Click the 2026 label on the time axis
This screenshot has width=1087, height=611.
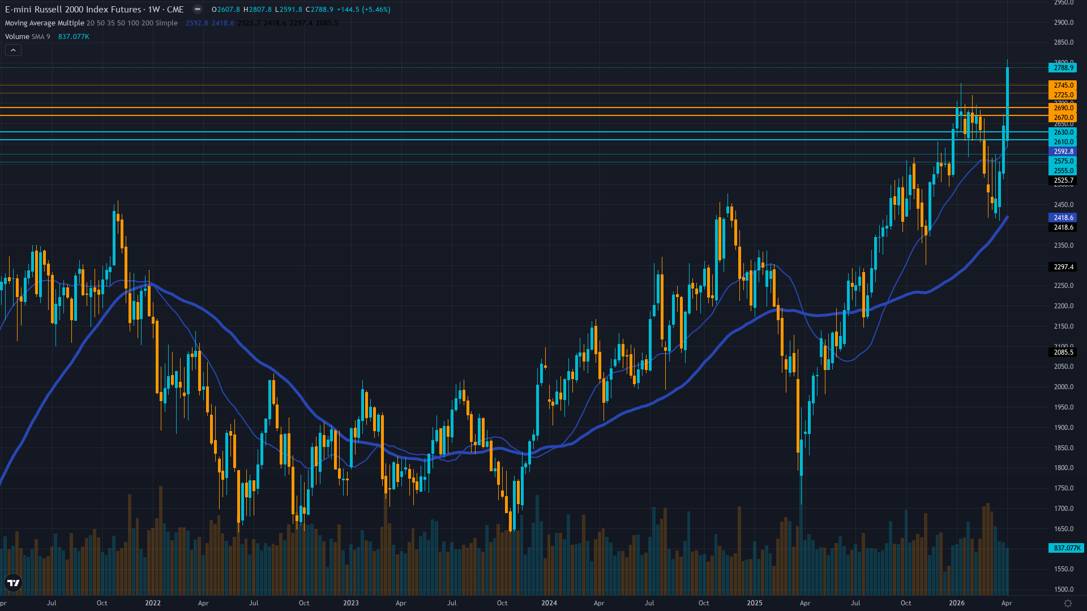tap(957, 603)
